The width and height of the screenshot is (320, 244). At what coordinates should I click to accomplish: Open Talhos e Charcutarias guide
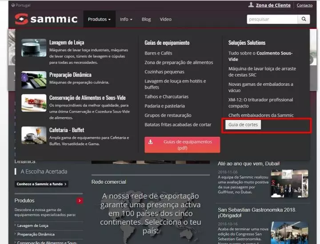pos(167,97)
